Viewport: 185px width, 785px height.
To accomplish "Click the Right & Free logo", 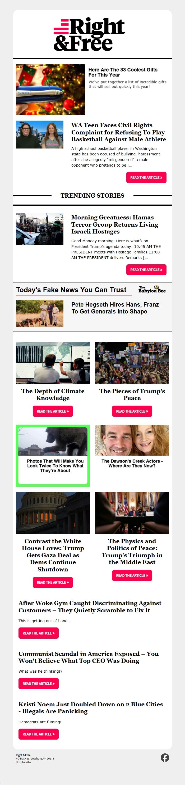I will coord(89,34).
